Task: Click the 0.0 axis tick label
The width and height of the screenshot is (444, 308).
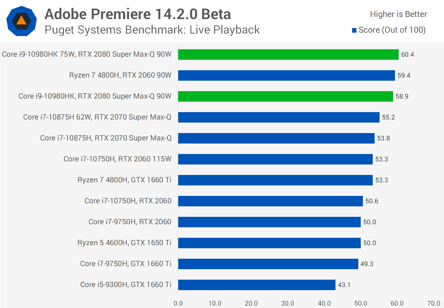Action: click(178, 303)
